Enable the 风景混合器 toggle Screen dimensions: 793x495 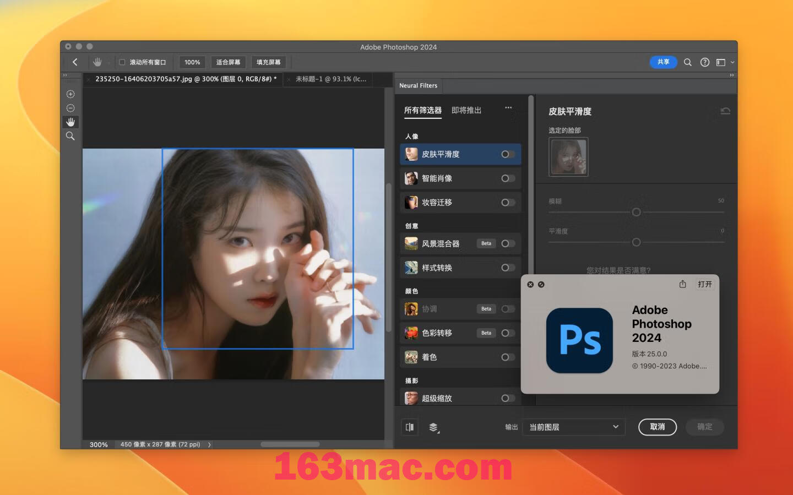pyautogui.click(x=508, y=243)
